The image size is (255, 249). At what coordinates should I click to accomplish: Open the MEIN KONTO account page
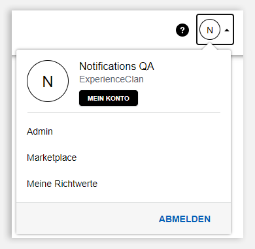pos(109,98)
